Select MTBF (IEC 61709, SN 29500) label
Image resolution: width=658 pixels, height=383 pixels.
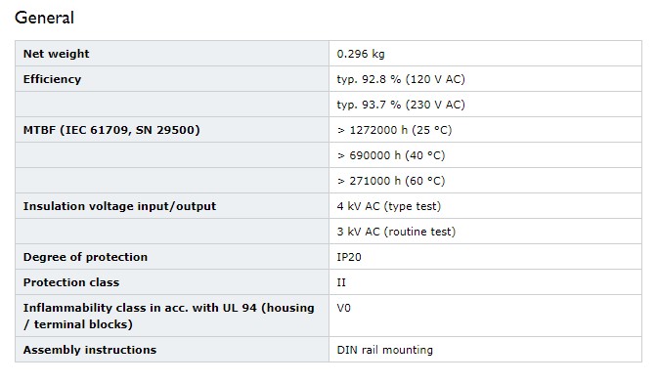coord(111,130)
